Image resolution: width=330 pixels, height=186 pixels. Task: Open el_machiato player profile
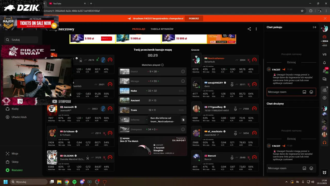pyautogui.click(x=215, y=131)
